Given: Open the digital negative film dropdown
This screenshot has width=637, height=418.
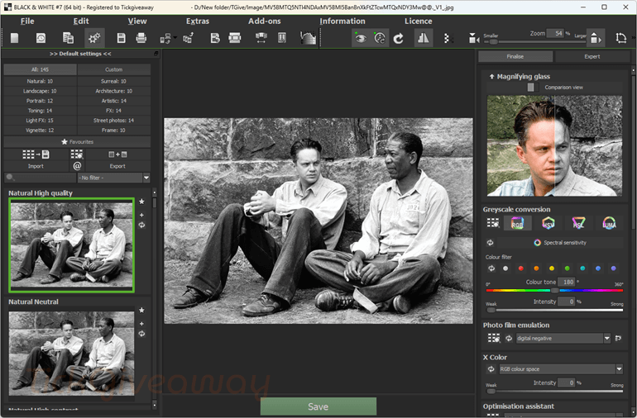Looking at the screenshot, I should [x=563, y=338].
